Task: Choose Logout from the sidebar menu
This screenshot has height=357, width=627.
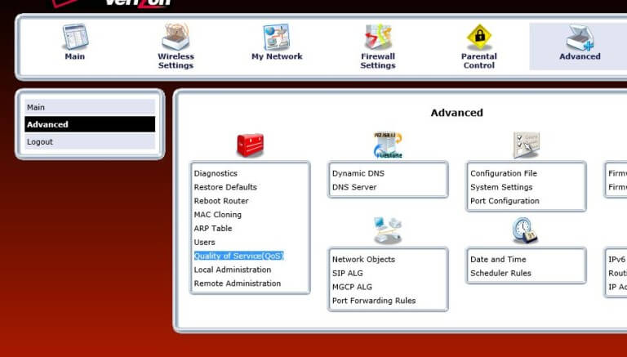Action: 90,141
